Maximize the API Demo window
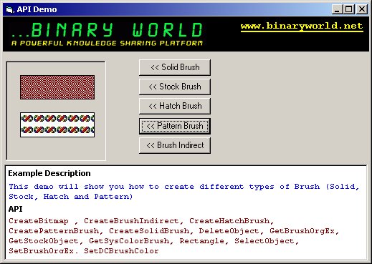The image size is (372, 264). [348, 9]
